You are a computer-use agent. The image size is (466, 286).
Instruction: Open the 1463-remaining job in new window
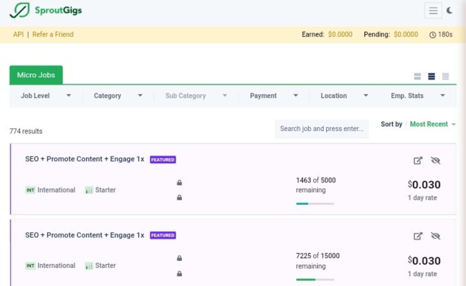tap(418, 161)
